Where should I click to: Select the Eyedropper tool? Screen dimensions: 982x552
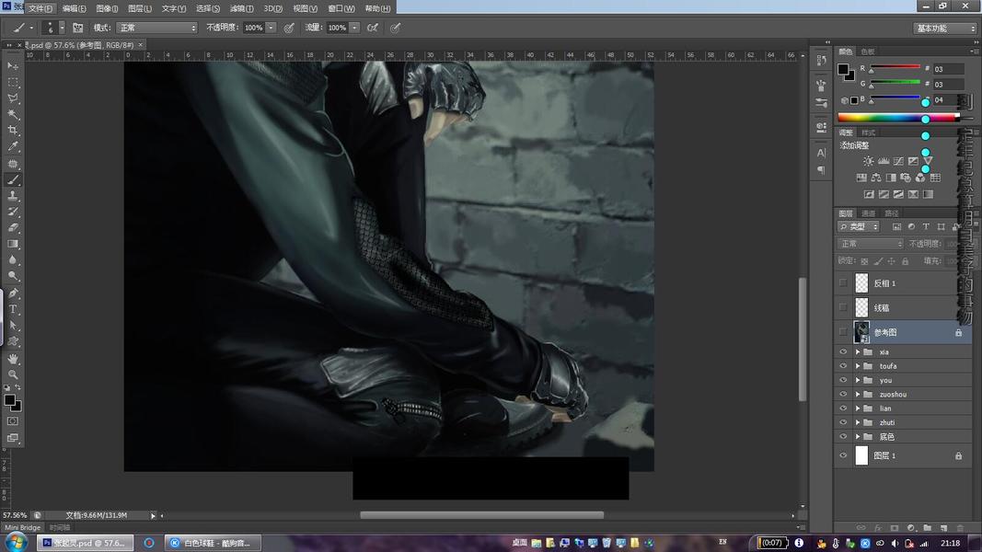tap(13, 147)
